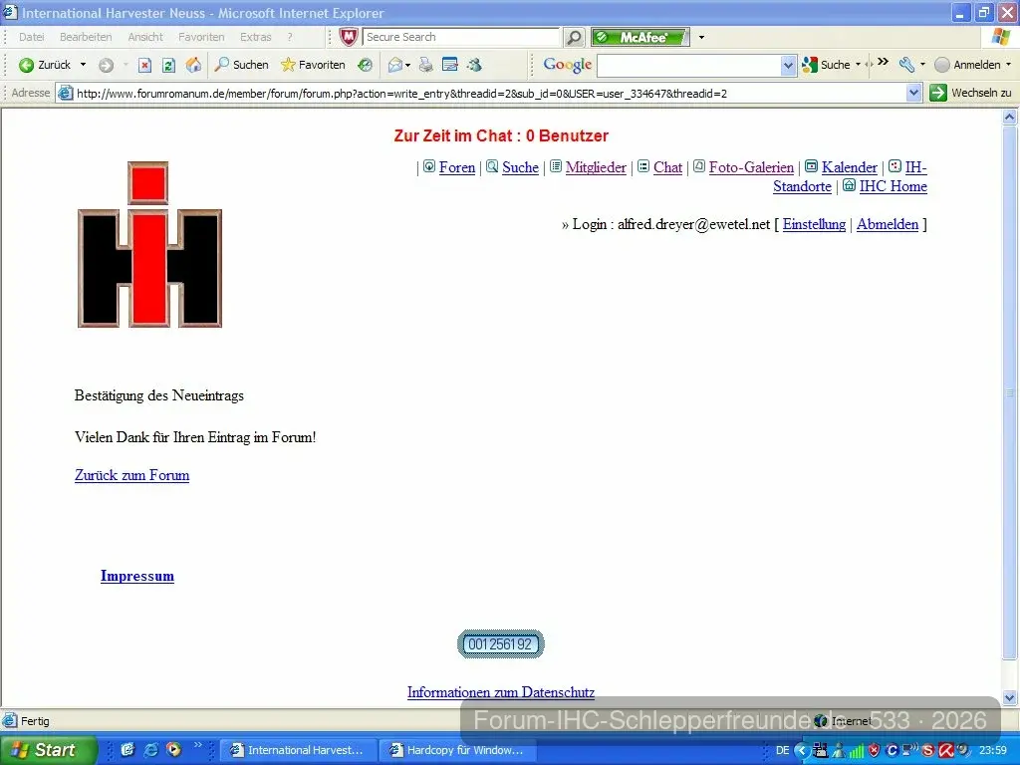
Task: Open the Foto-Galerien link
Action: pos(751,167)
